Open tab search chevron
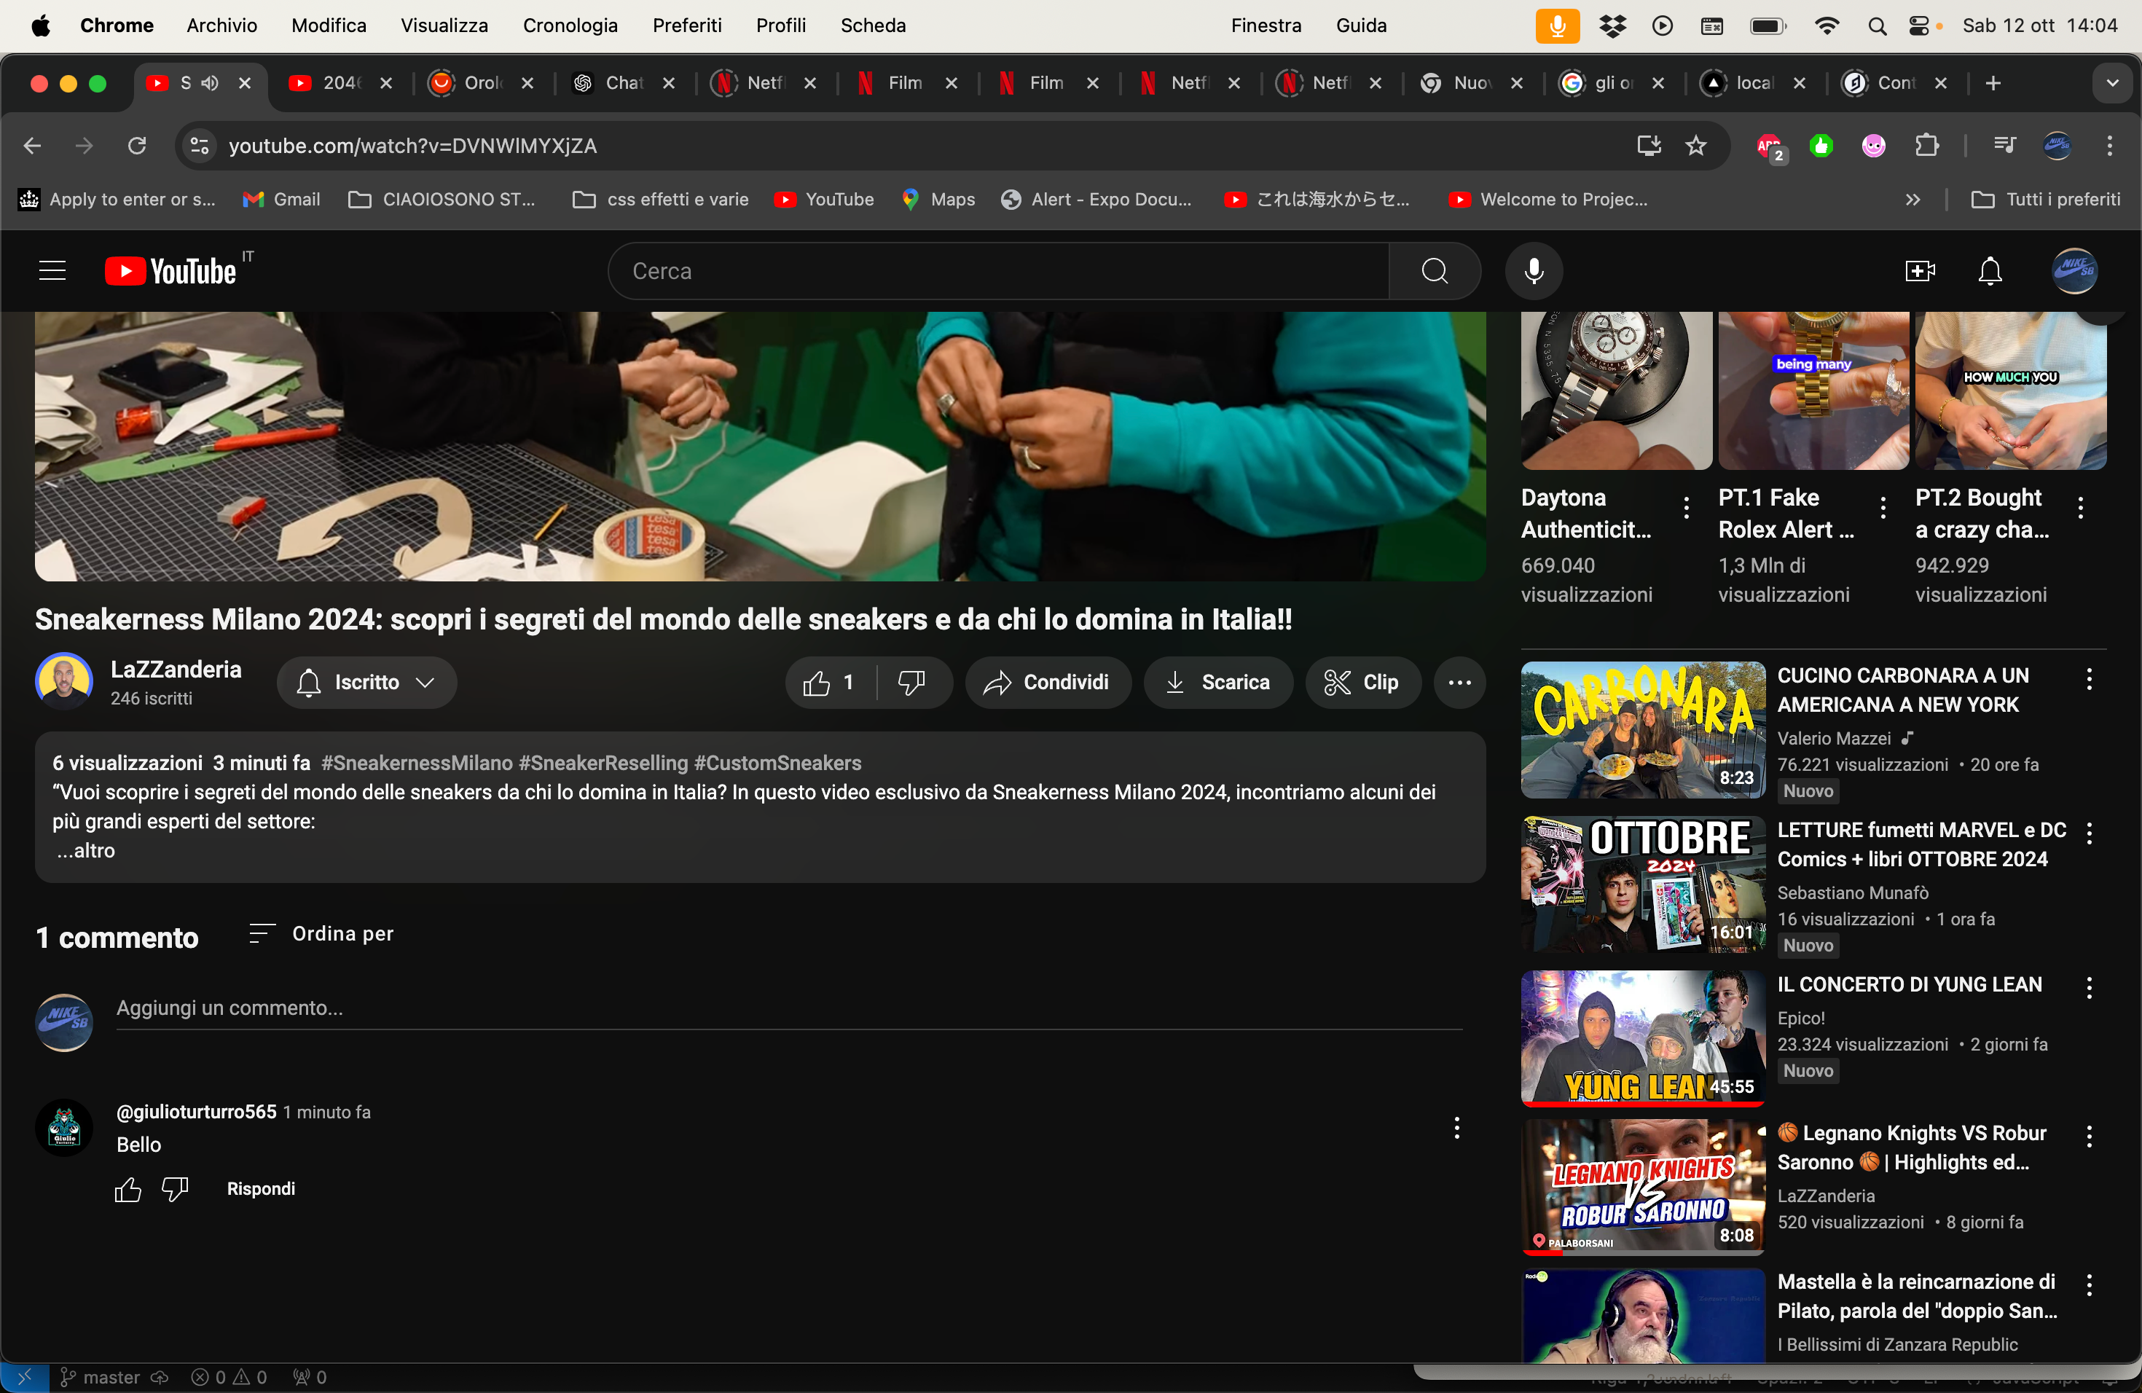The height and width of the screenshot is (1393, 2142). 2111,83
